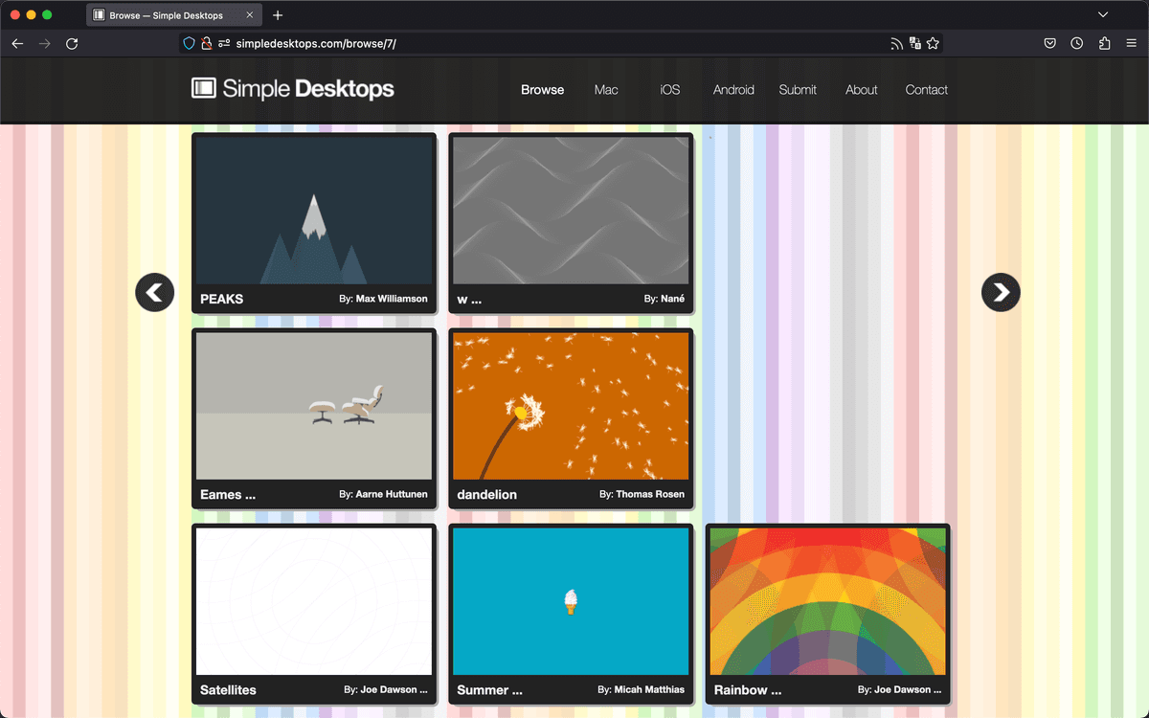Open the Android navigation item

(733, 90)
